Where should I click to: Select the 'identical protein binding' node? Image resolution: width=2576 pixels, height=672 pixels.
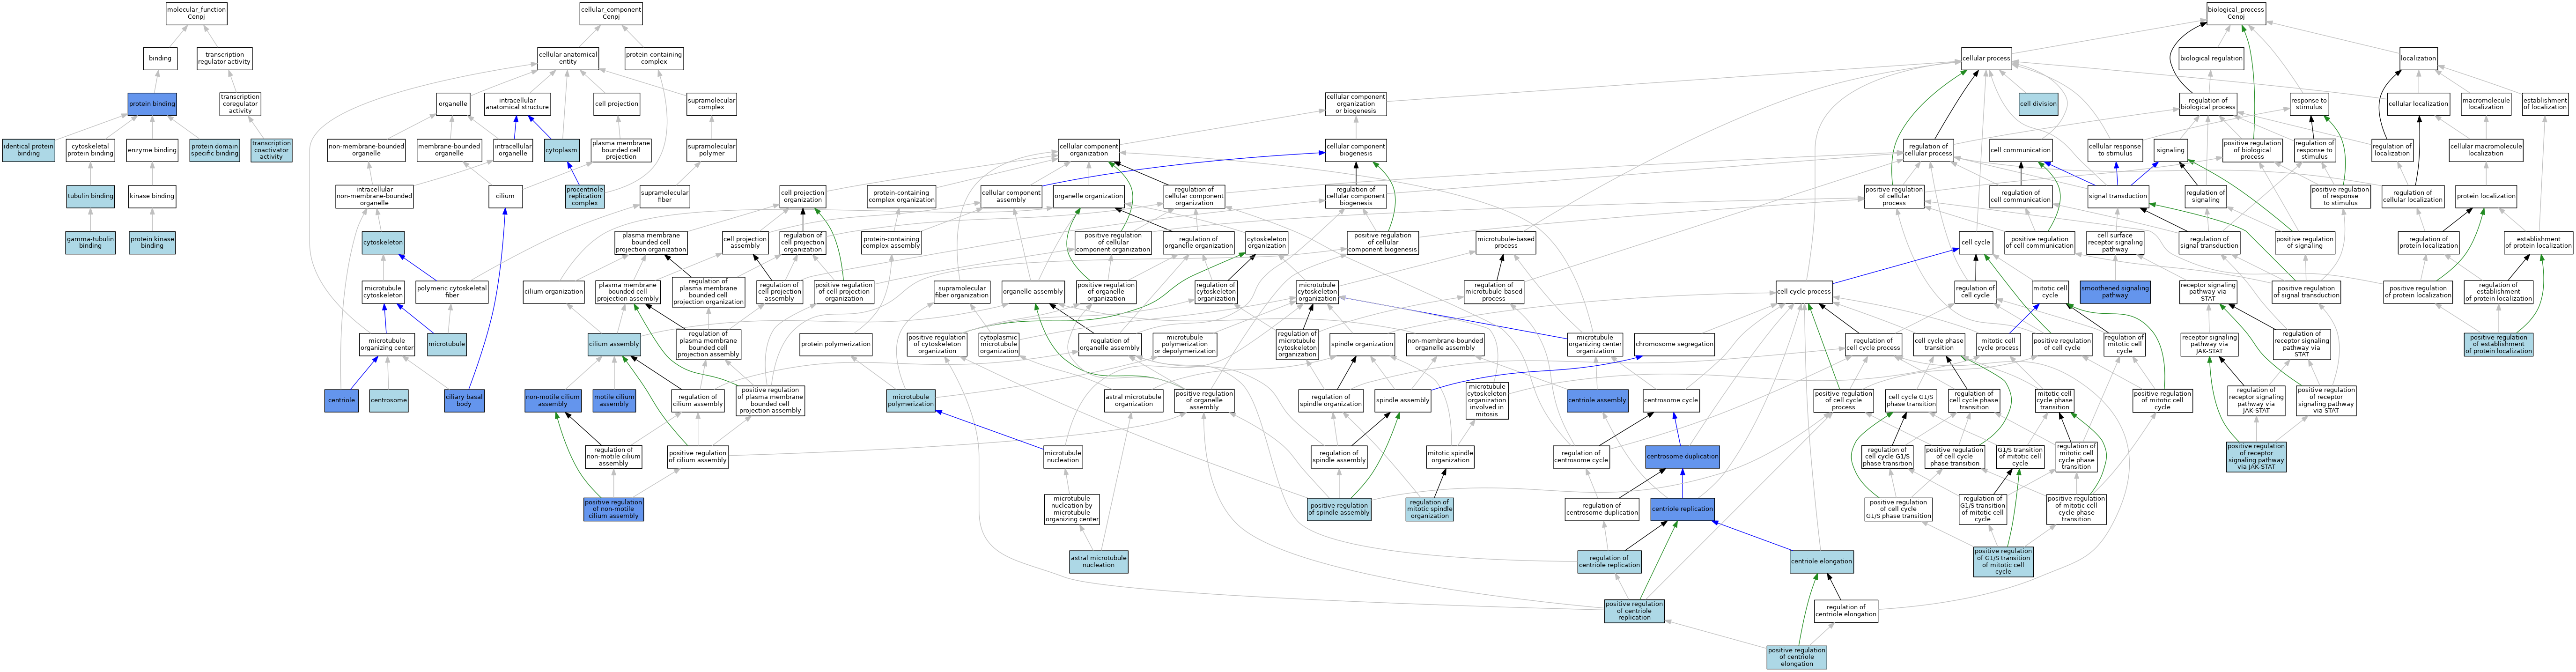(x=29, y=150)
